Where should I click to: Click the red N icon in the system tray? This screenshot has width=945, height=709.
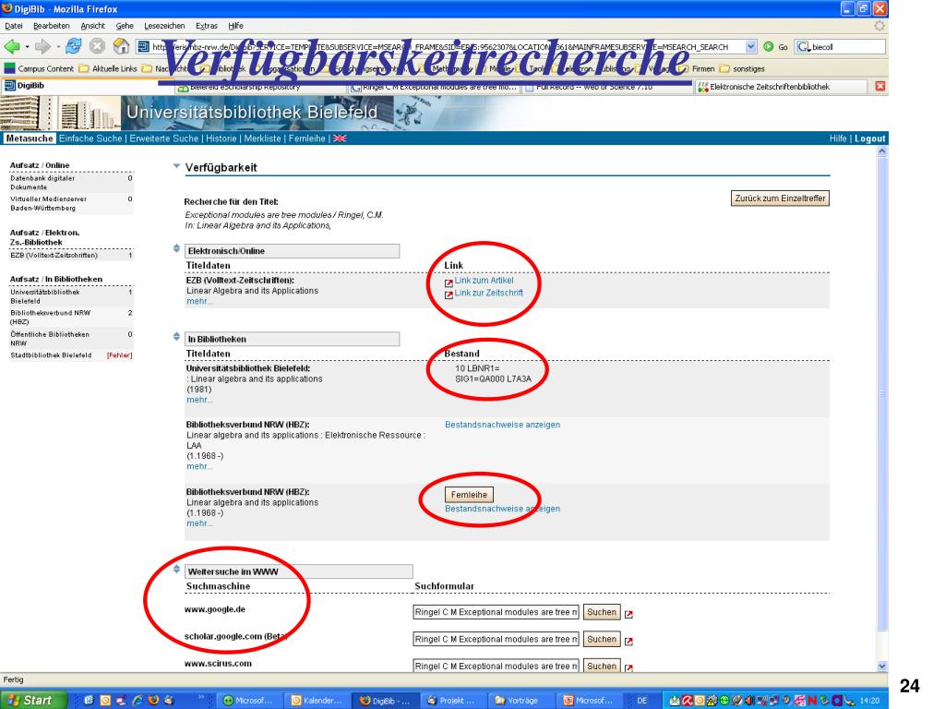coord(812,701)
